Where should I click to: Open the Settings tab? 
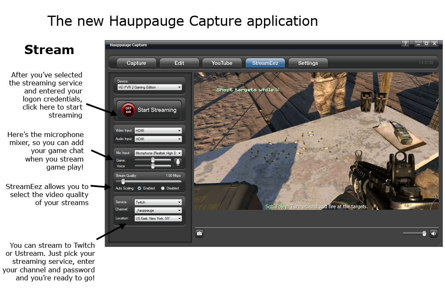308,63
